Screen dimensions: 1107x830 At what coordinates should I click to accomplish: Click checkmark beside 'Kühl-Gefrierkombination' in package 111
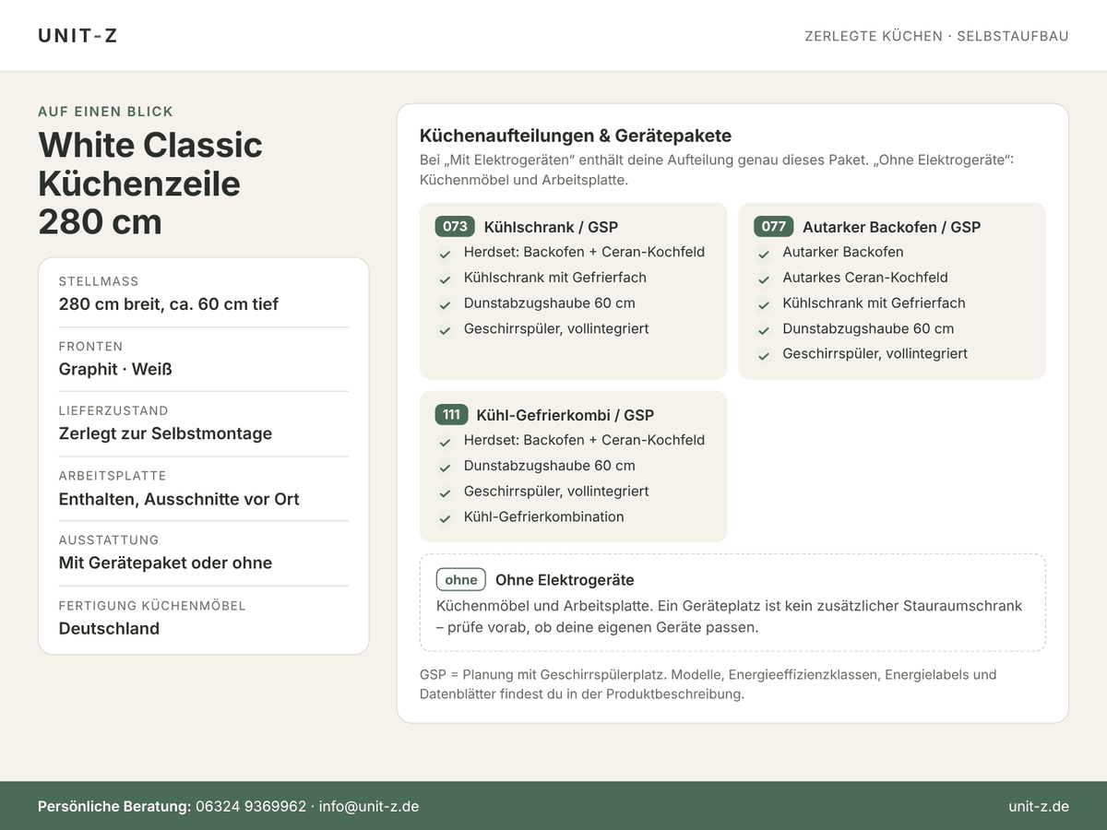pos(446,518)
